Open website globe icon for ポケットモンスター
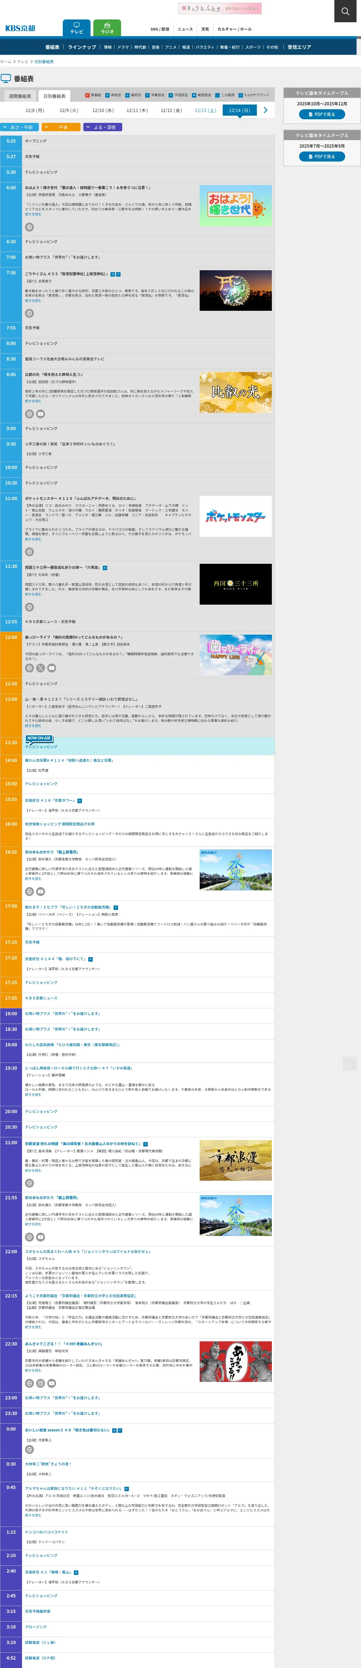This screenshot has height=1668, width=361. (29, 552)
